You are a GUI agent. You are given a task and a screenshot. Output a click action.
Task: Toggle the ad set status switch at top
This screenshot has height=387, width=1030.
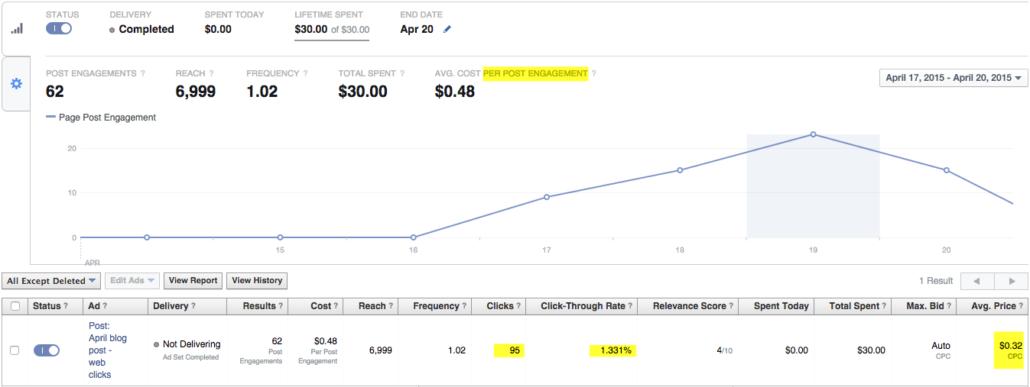pyautogui.click(x=59, y=28)
